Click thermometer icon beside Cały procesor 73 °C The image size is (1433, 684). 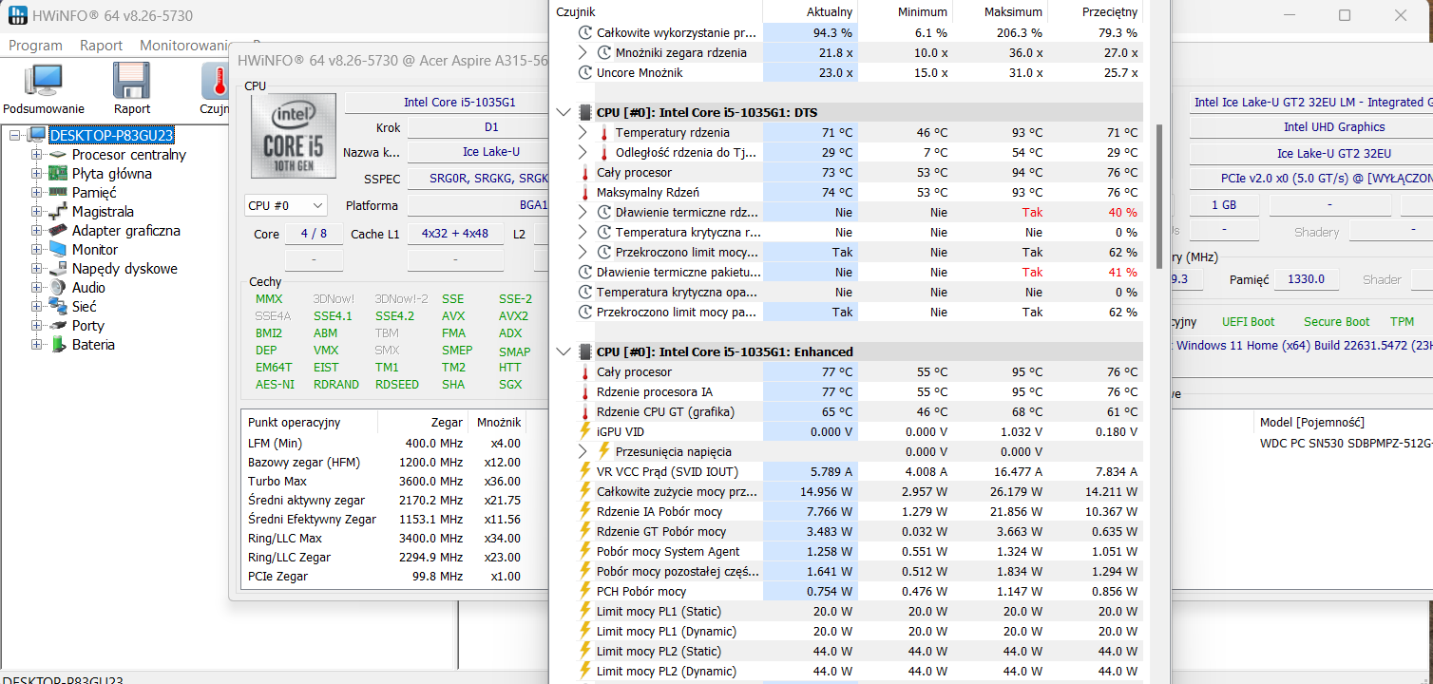pyautogui.click(x=585, y=173)
